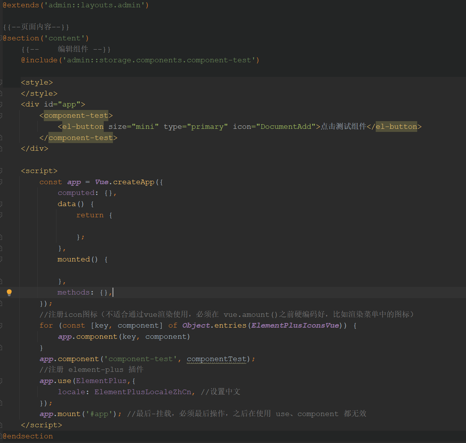Select the 'content' string in @section

point(64,38)
